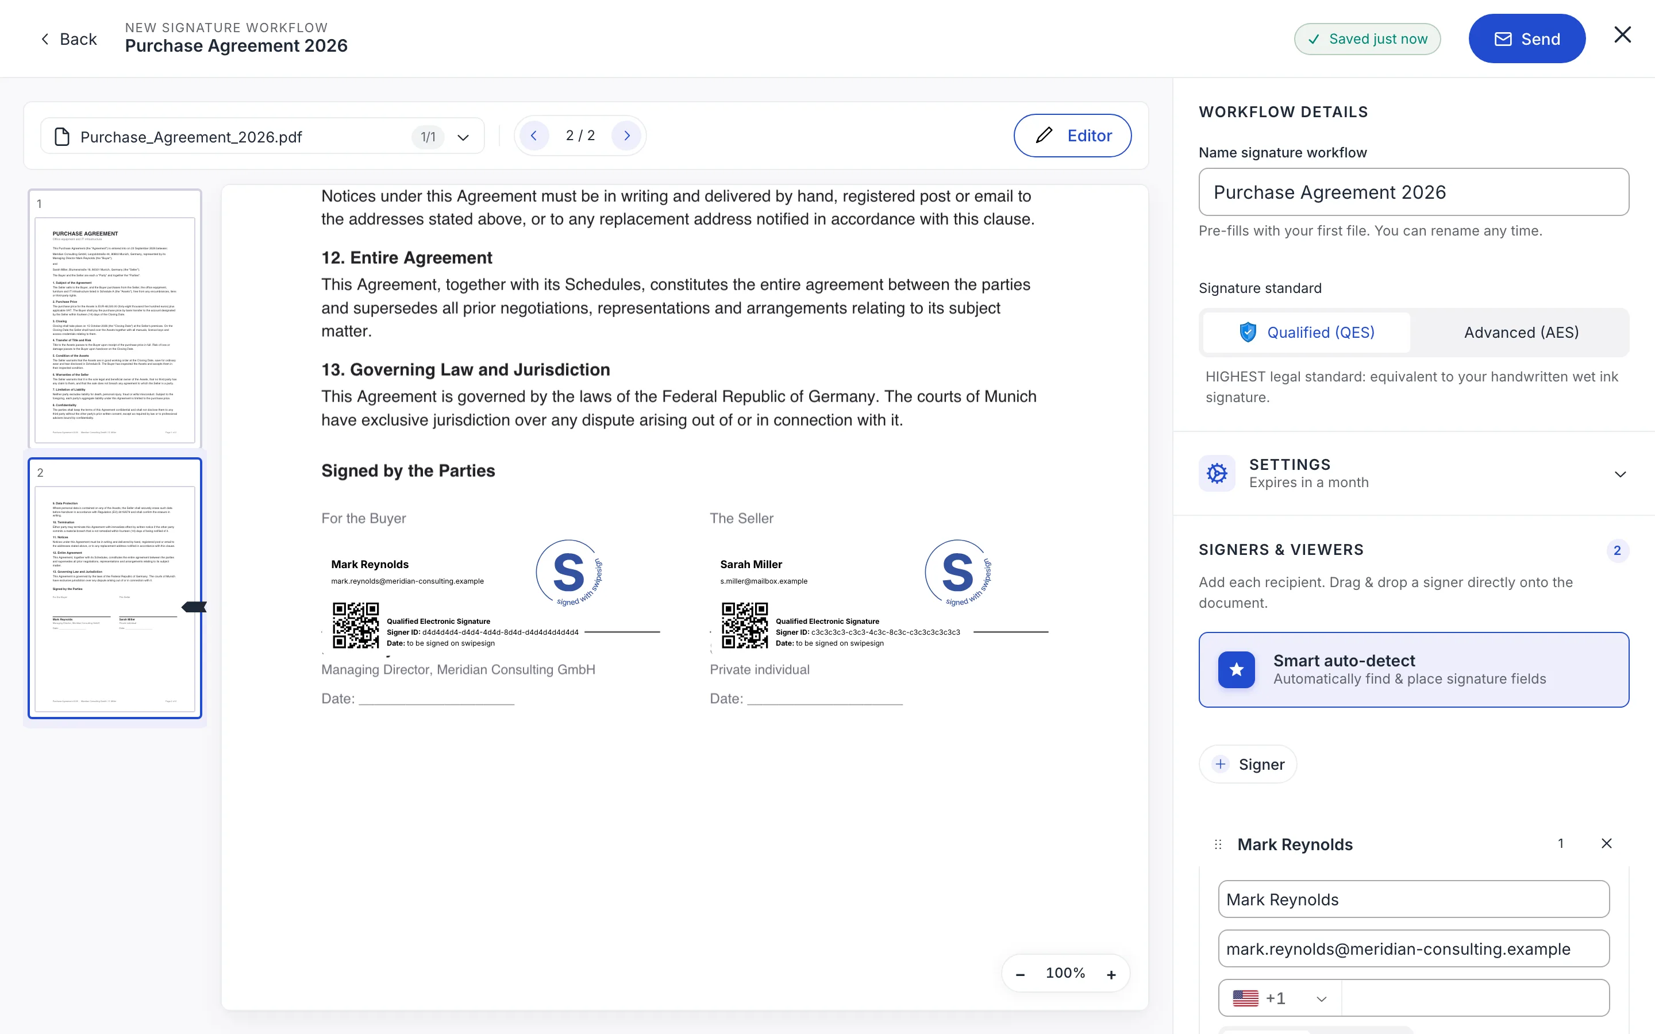Edit the mark.reynolds email field
This screenshot has height=1034, width=1655.
click(1413, 948)
